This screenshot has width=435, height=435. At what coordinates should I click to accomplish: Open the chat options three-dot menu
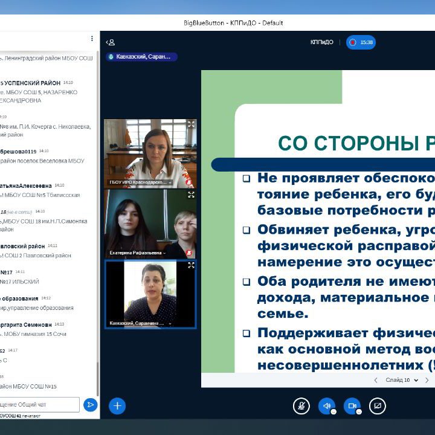click(x=92, y=39)
